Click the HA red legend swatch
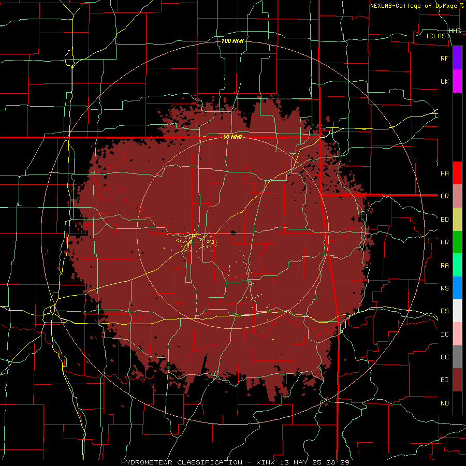The image size is (466, 466). [457, 173]
